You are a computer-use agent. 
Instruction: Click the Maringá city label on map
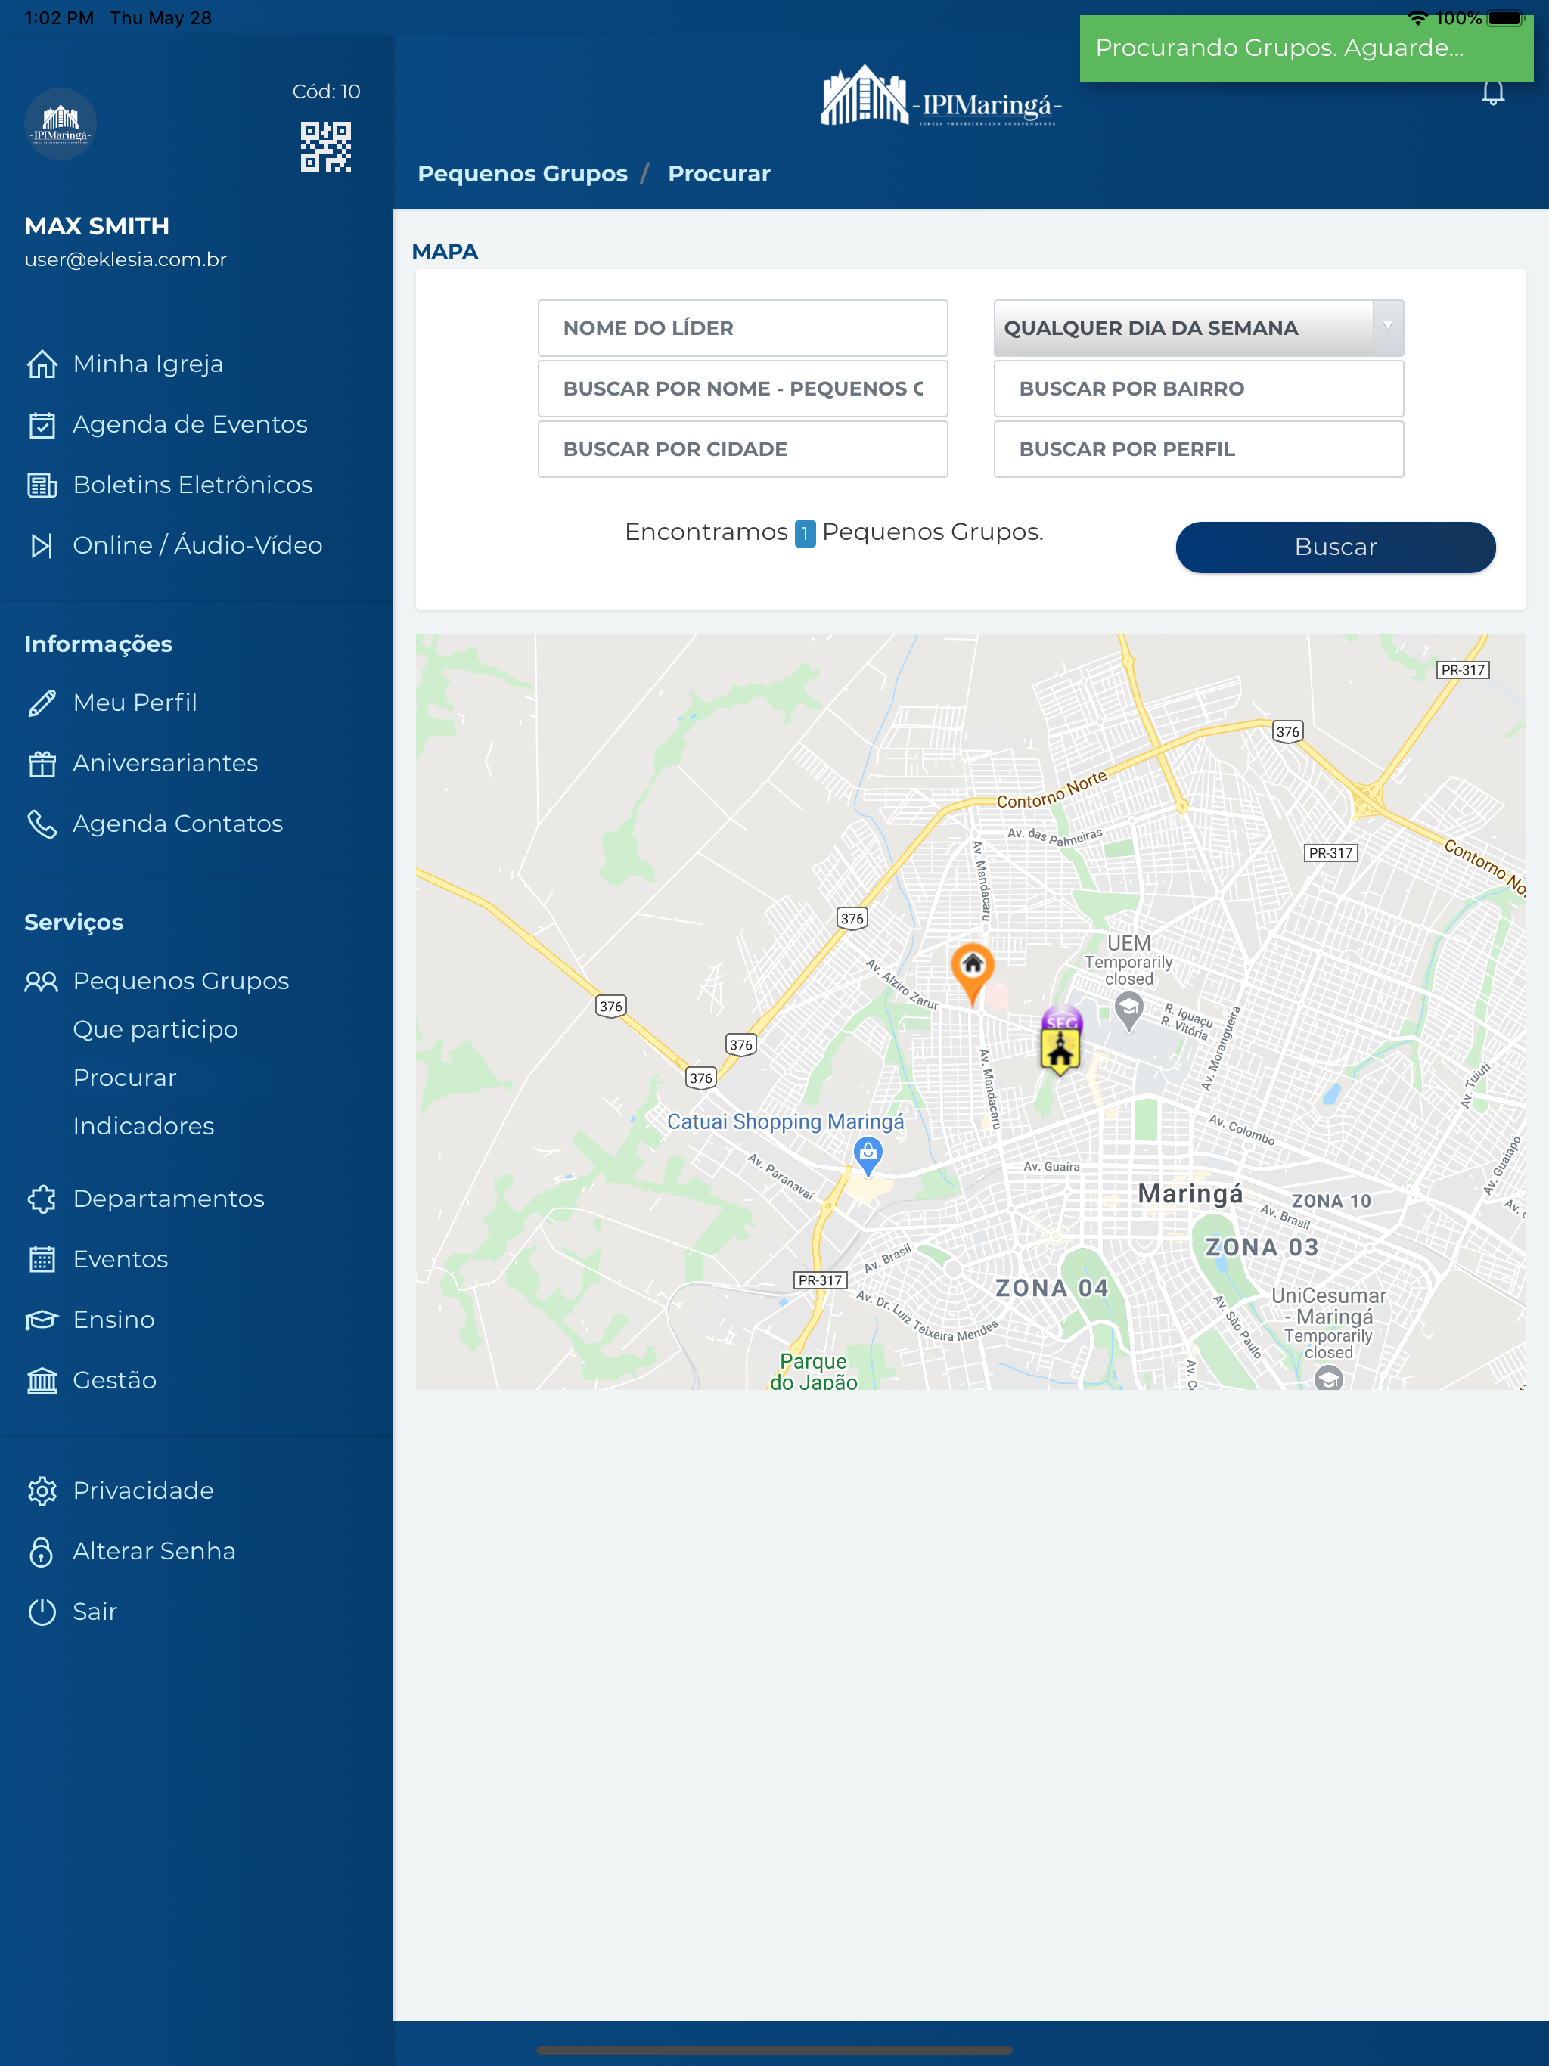click(1190, 1195)
